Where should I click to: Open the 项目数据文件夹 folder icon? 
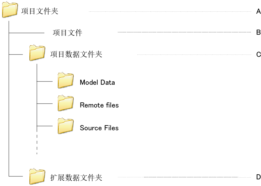37,53
